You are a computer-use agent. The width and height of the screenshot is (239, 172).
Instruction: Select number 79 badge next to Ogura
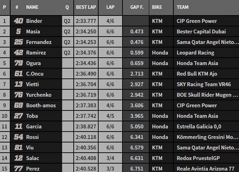point(18,63)
